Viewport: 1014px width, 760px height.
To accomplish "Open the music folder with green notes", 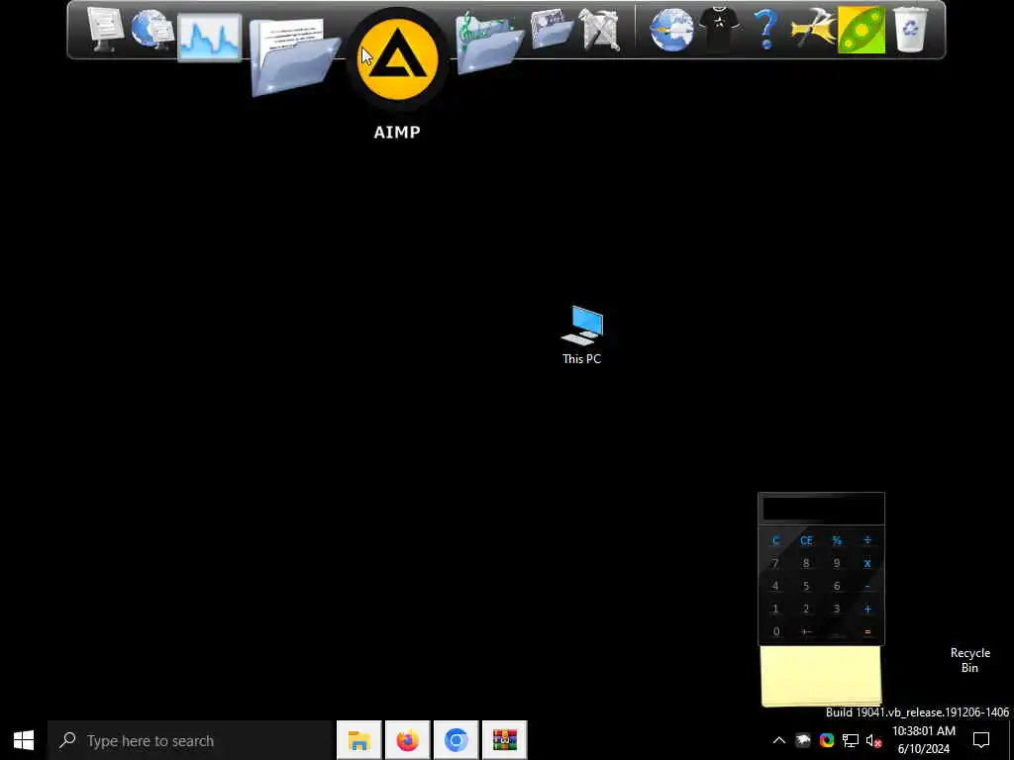I will [x=489, y=43].
